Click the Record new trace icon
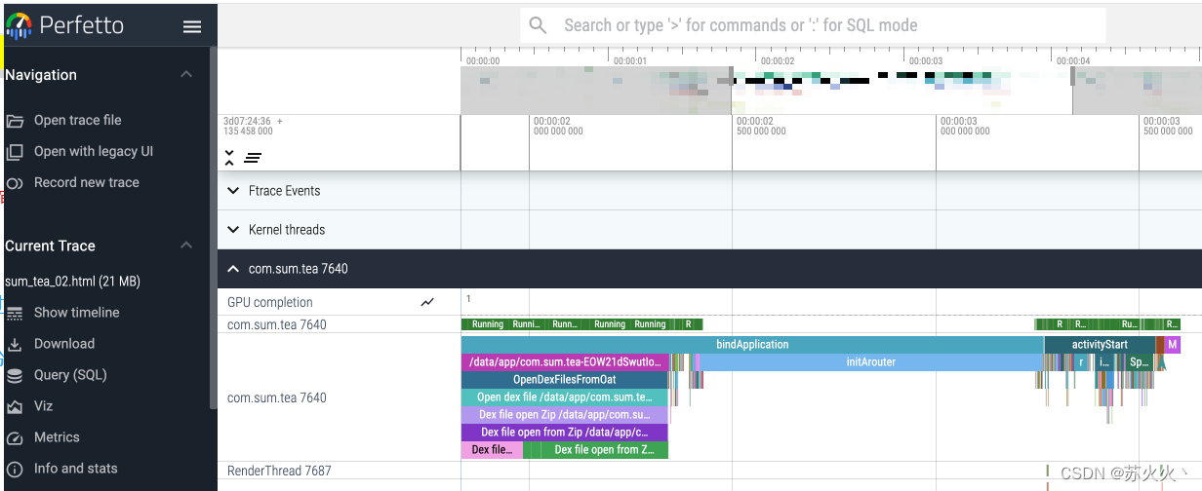This screenshot has height=491, width=1202. pyautogui.click(x=15, y=183)
